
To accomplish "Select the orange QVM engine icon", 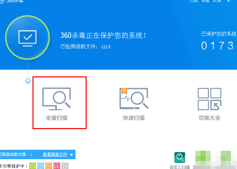I will 49,166.
